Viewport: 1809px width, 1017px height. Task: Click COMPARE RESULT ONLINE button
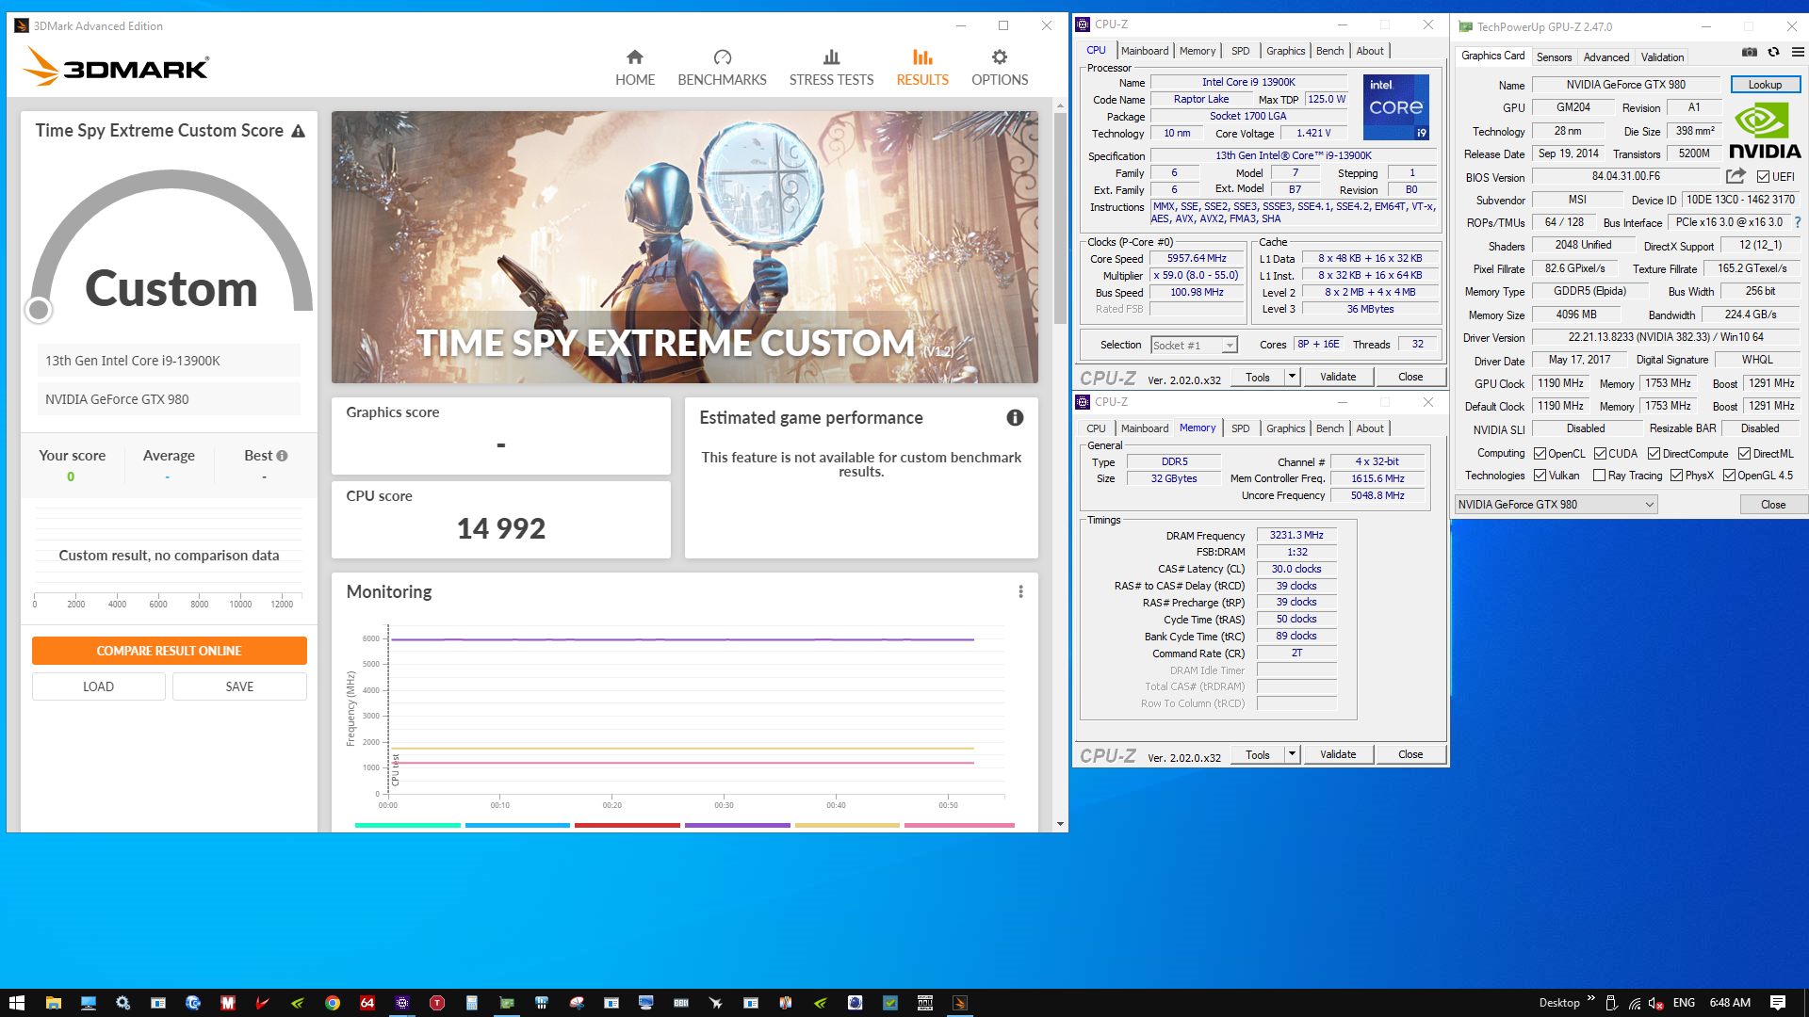170,651
